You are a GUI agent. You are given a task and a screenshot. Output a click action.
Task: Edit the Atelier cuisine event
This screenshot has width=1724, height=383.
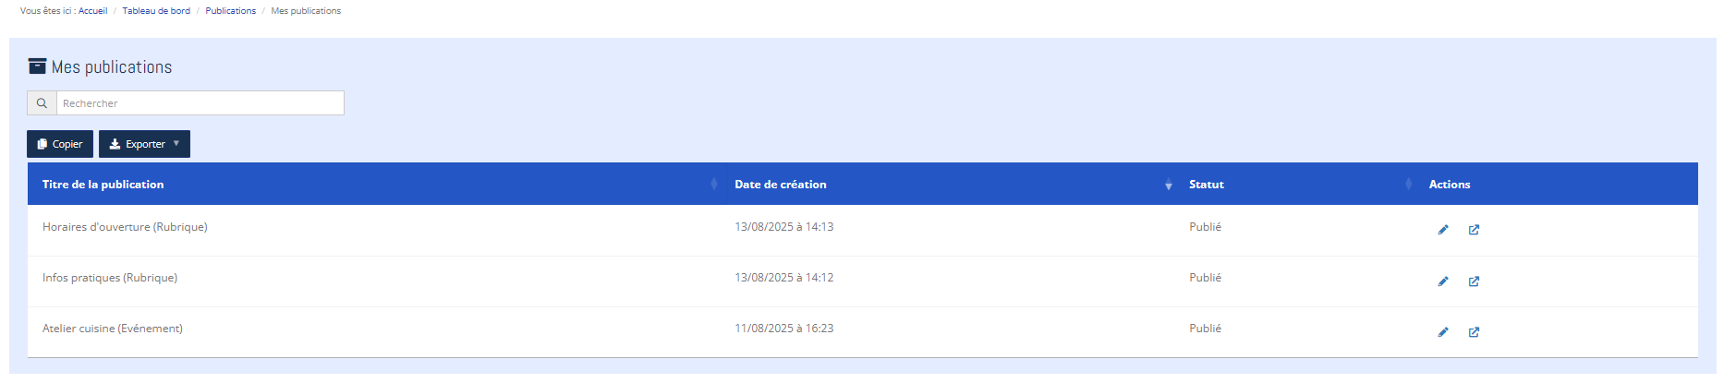coord(1443,332)
